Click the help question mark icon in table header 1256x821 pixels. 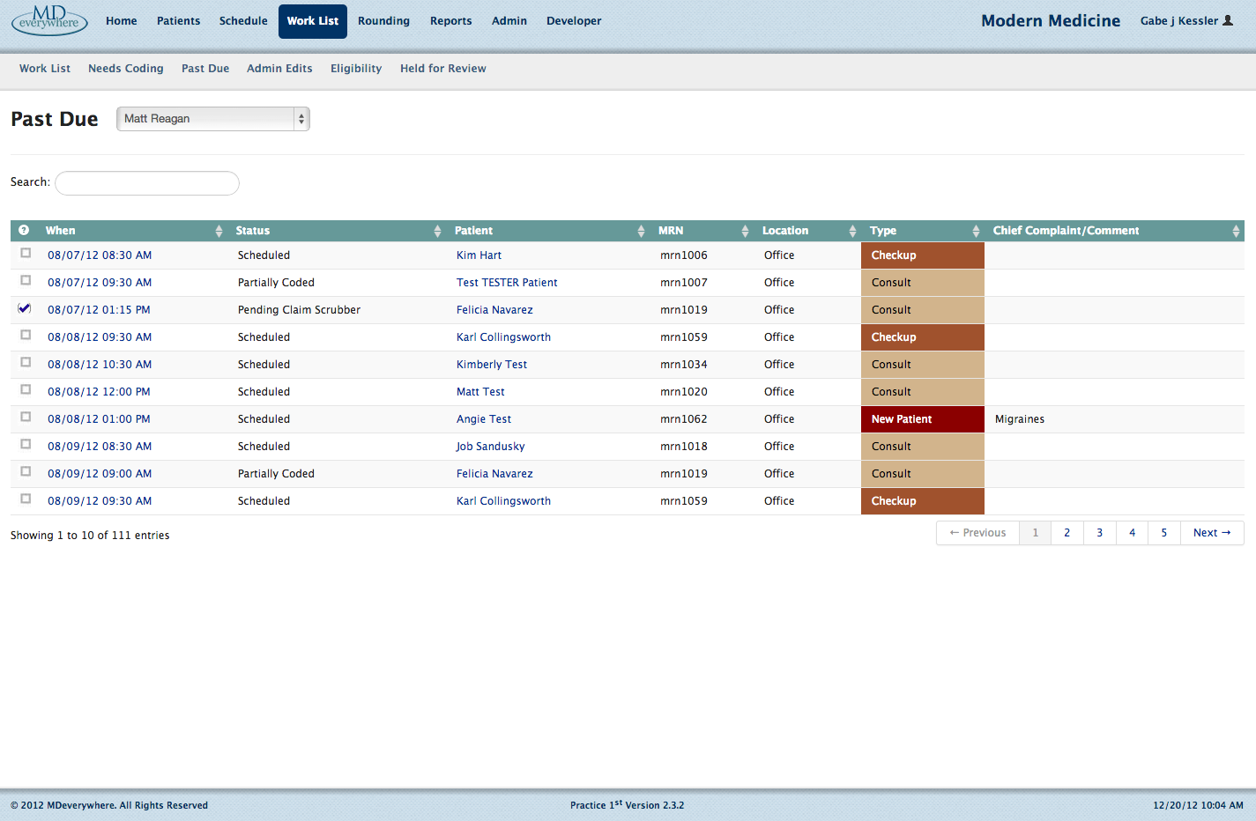click(24, 230)
